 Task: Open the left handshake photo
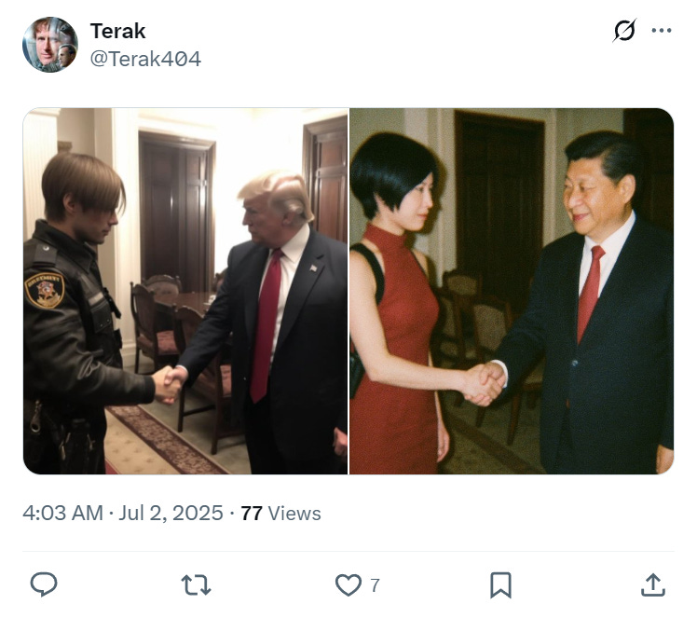185,291
